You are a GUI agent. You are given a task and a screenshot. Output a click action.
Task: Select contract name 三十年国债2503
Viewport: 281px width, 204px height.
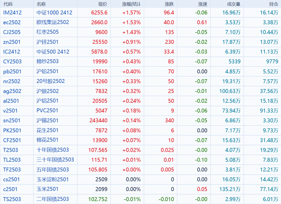tap(55, 160)
